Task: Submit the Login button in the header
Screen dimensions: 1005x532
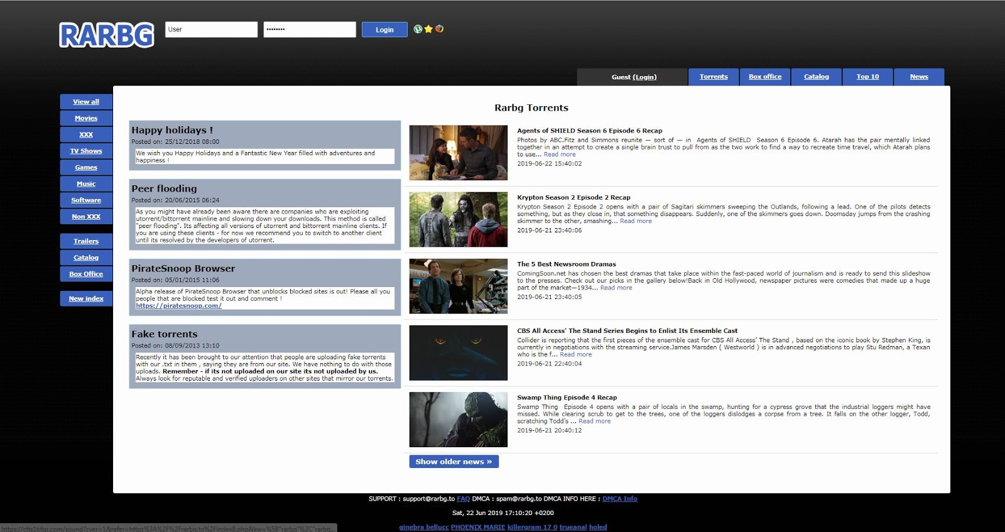Action: click(x=384, y=30)
